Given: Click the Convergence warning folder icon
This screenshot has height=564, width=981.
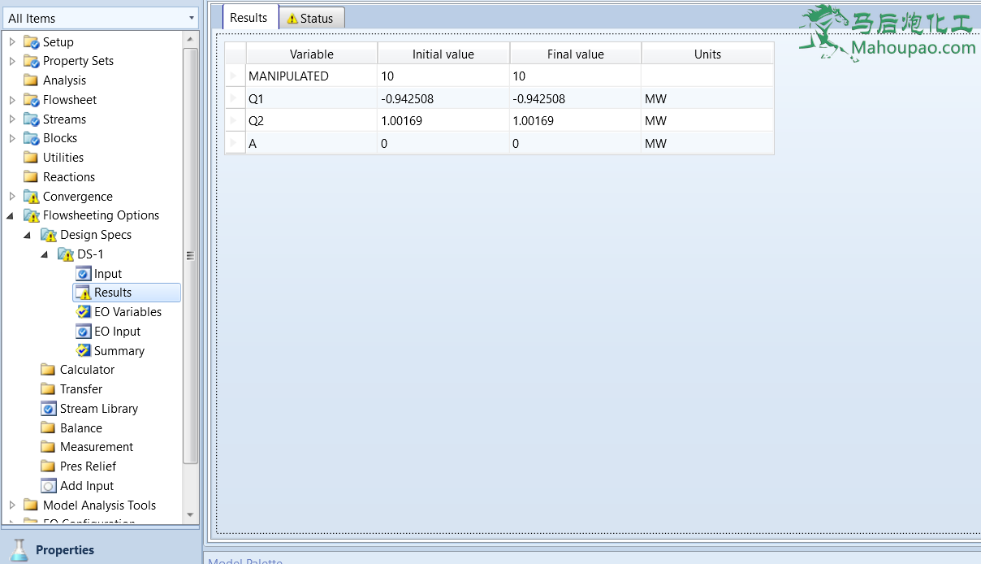Looking at the screenshot, I should pos(31,197).
